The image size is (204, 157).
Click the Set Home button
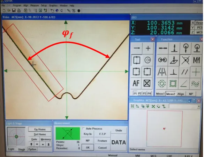[x=40, y=134]
